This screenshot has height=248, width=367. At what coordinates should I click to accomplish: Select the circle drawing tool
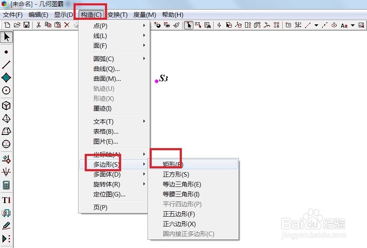(6, 90)
